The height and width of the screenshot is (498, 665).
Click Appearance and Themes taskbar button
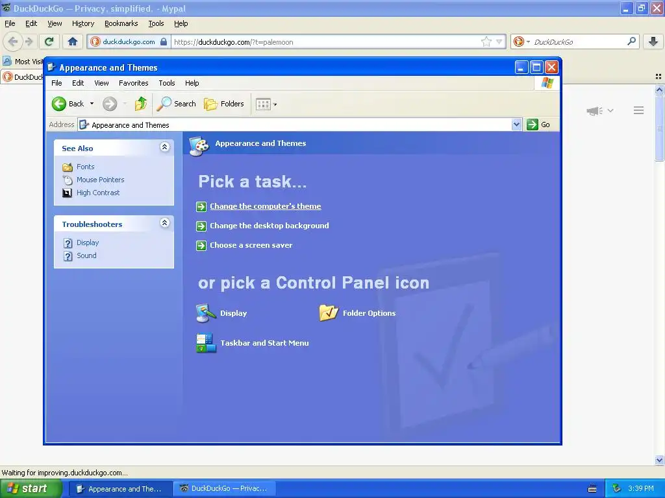120,489
